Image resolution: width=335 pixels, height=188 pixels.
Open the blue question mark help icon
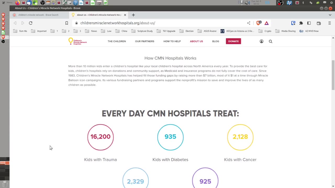[x=75, y=3]
